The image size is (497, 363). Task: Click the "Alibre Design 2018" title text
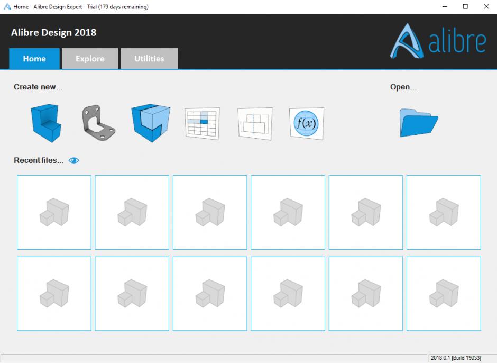tap(53, 32)
